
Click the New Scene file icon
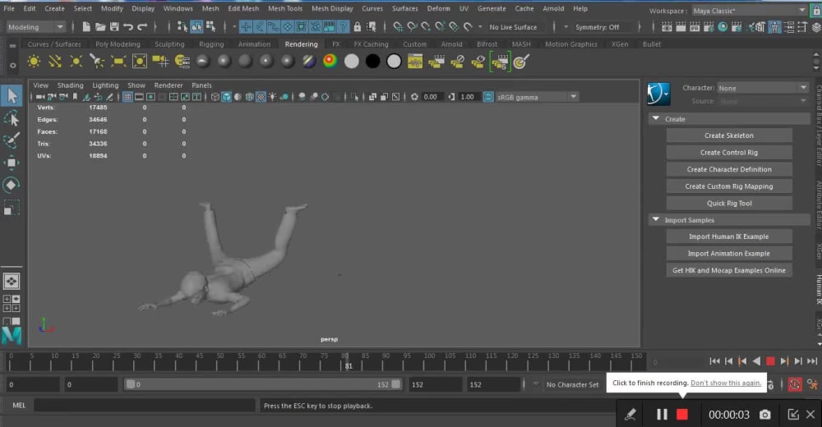[x=86, y=27]
